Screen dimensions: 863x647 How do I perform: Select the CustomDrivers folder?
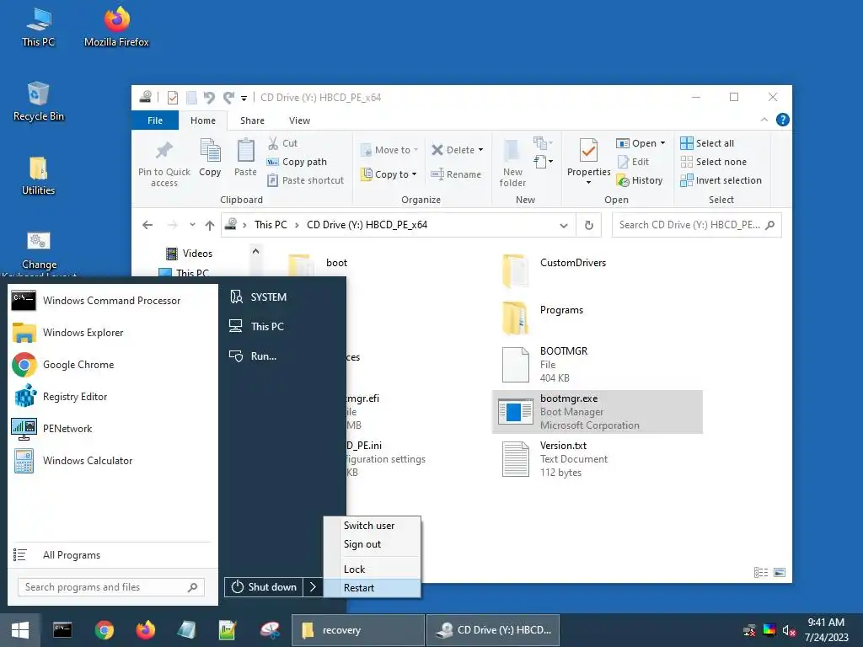point(598,270)
